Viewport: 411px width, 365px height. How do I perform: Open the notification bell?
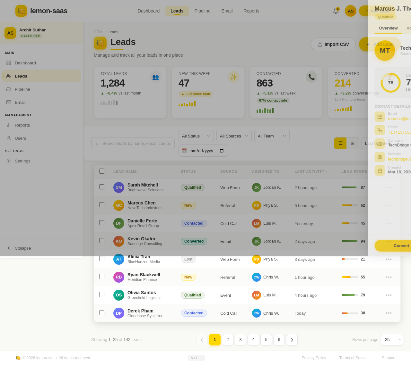tap(336, 11)
